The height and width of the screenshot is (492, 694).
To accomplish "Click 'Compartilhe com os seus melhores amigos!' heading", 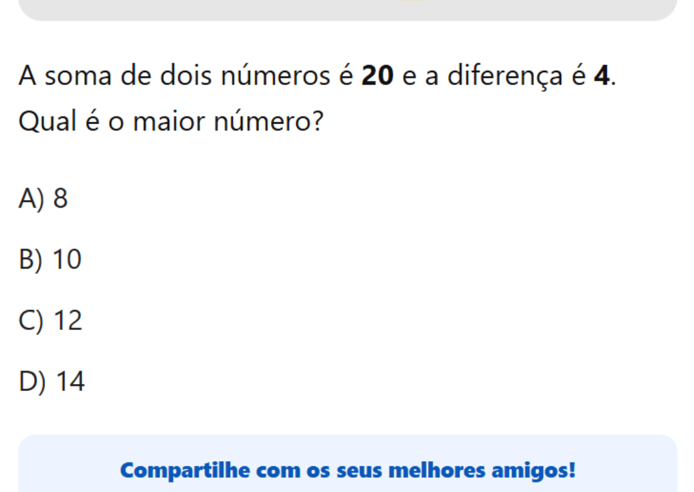I will coord(348,470).
